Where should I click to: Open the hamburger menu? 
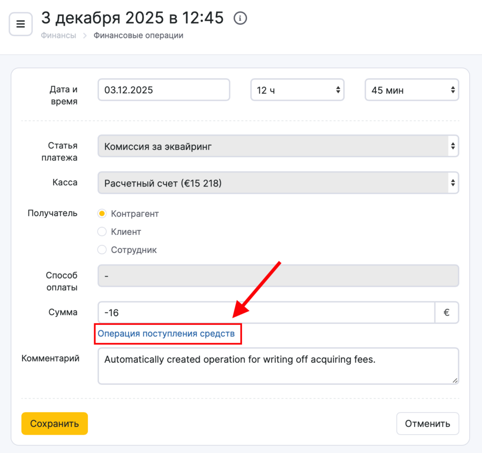point(21,24)
